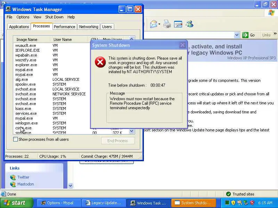
Task: Click the disabled End Process button
Action: [118, 141]
